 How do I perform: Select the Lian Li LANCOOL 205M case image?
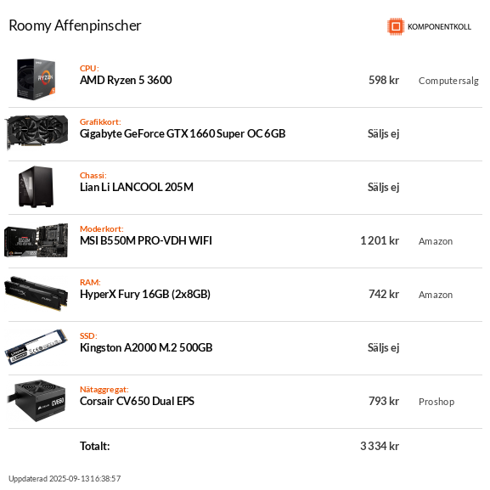pos(36,187)
